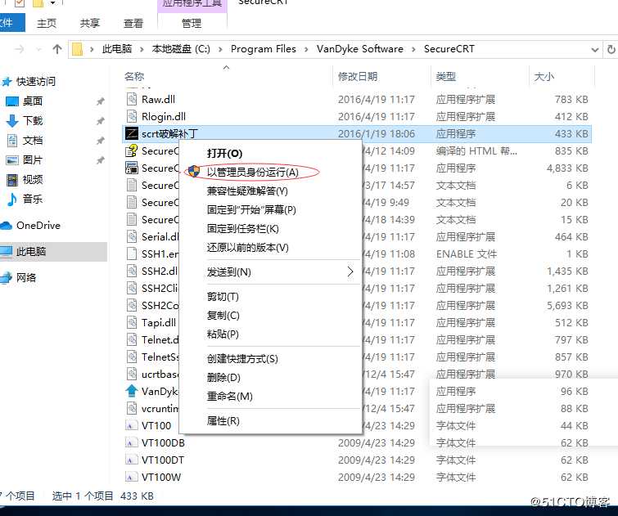The image size is (618, 516).
Task: Click the VanDyke blue arrow application icon
Action: point(132,391)
